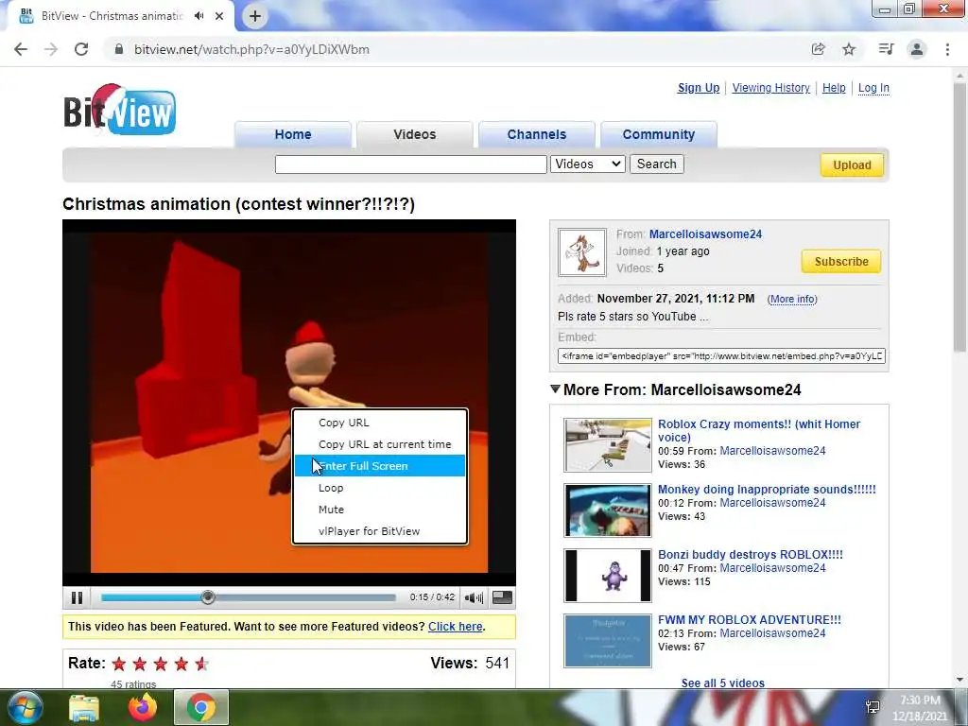Click the BitView logo
Image resolution: width=968 pixels, height=726 pixels.
120,110
